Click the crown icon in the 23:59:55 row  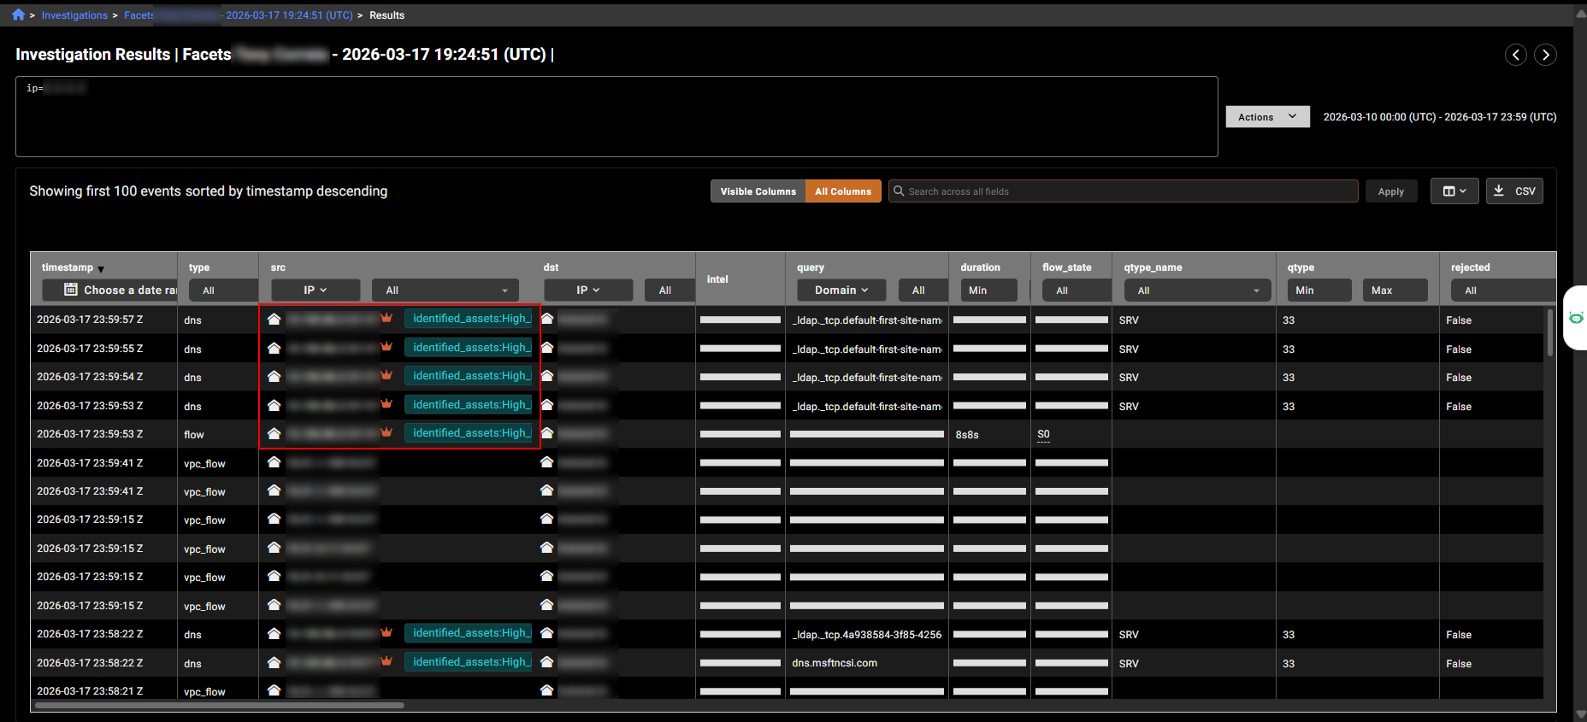386,347
